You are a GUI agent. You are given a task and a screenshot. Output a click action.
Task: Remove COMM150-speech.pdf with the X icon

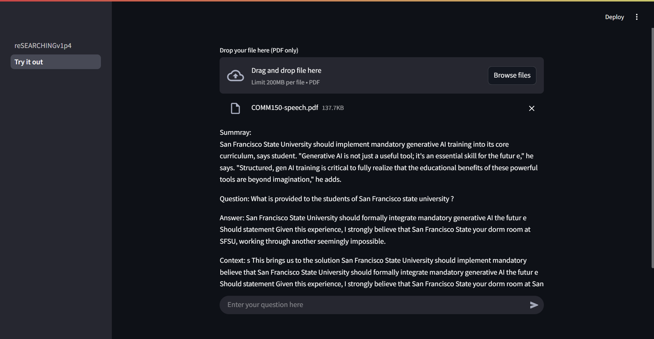pos(532,108)
